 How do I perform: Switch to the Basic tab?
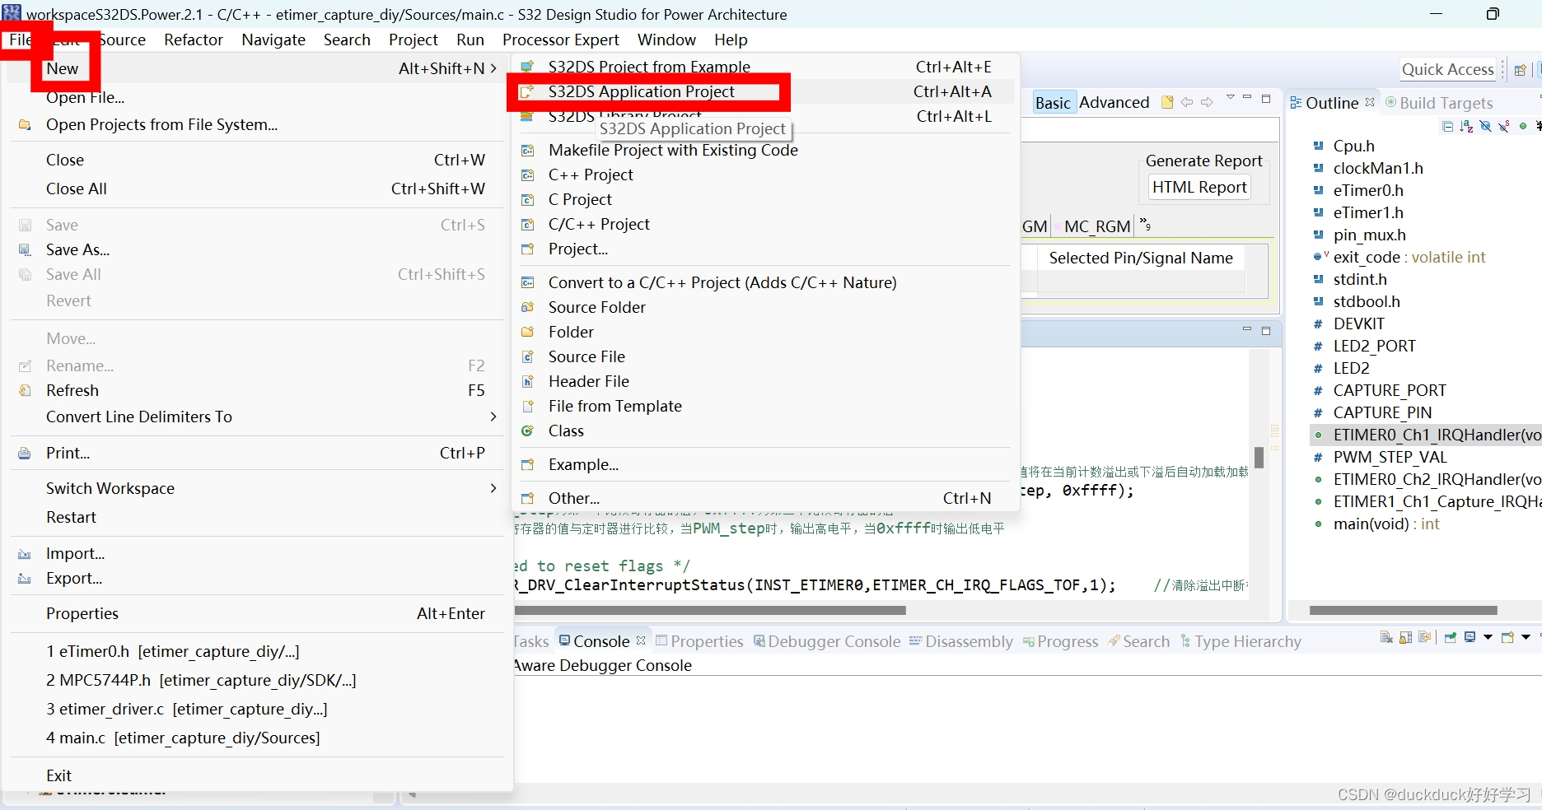point(1053,102)
